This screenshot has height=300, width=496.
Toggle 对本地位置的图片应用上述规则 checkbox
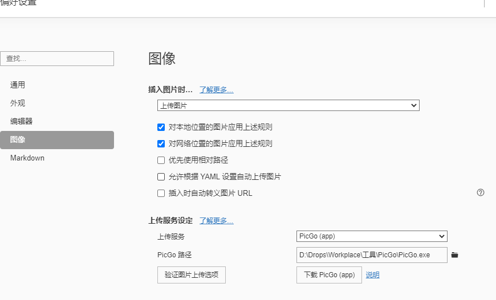coord(161,127)
